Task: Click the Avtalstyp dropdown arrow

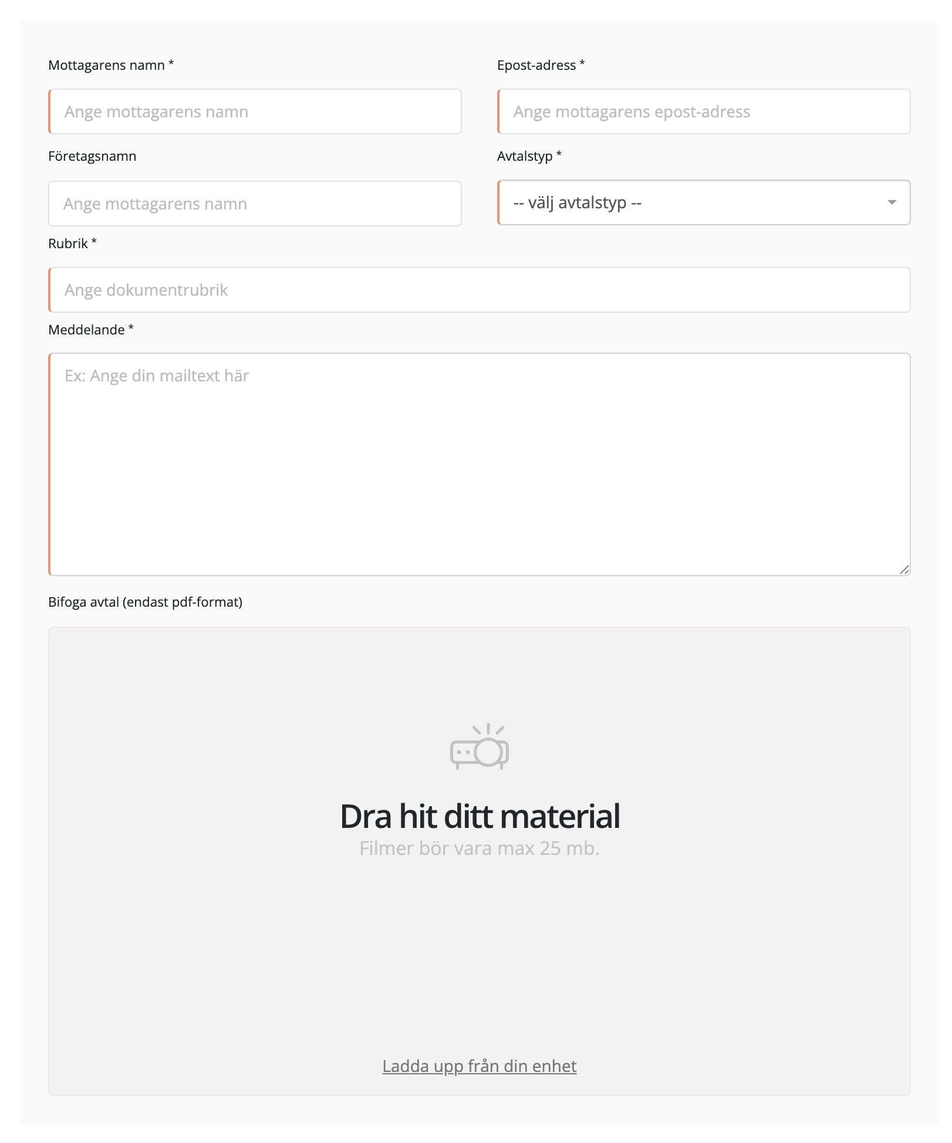Action: tap(892, 202)
